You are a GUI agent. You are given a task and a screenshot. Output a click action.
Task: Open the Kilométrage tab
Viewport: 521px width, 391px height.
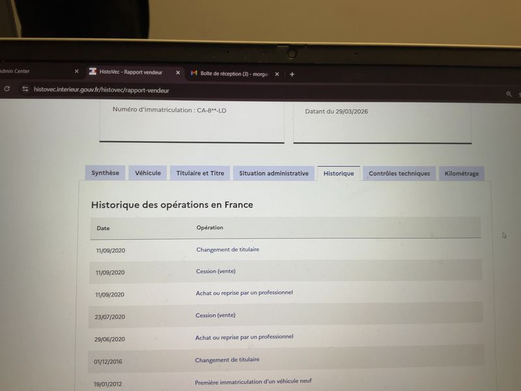coord(462,173)
